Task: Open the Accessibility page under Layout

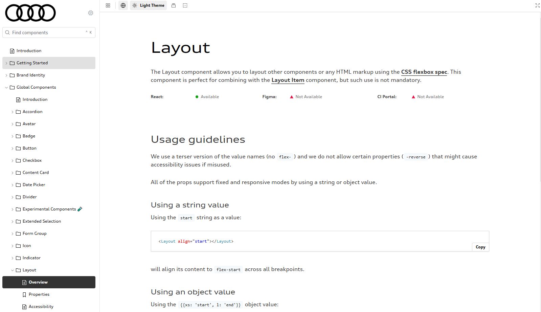Action: tap(41, 307)
